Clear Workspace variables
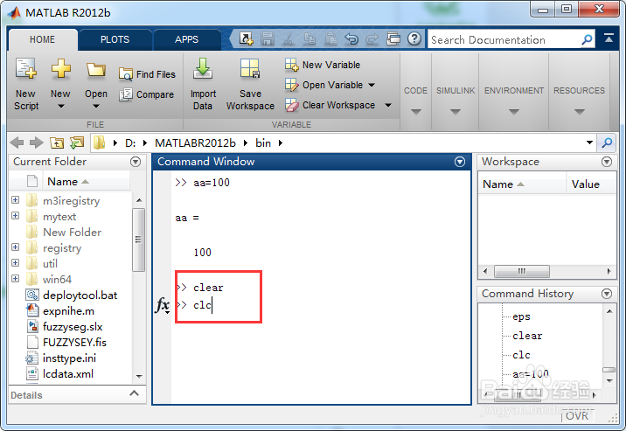The width and height of the screenshot is (626, 431). pyautogui.click(x=330, y=106)
